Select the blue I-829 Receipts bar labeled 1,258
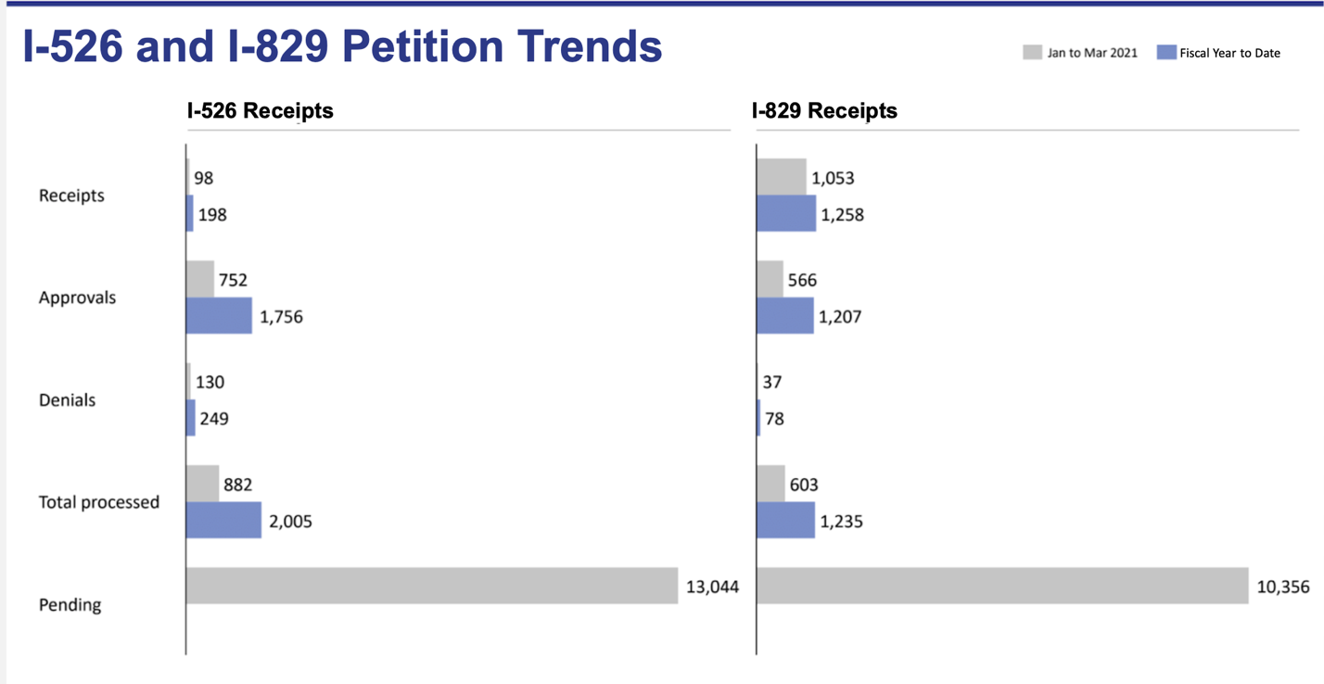 click(x=786, y=213)
